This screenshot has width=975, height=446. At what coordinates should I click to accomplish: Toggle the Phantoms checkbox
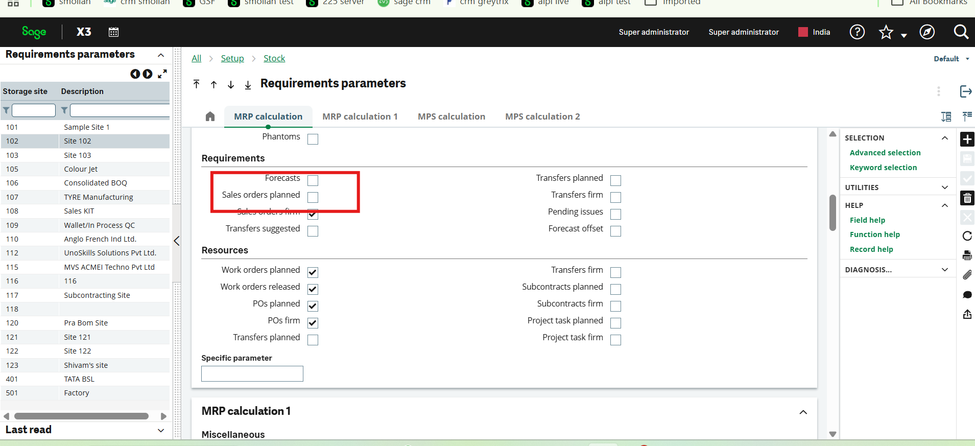[313, 139]
